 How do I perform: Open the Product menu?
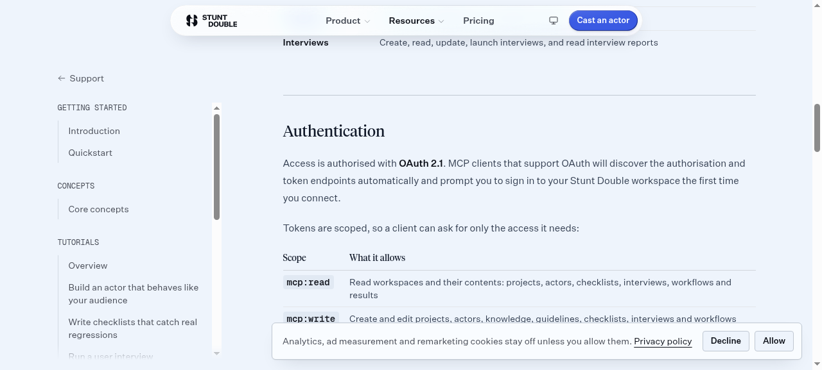point(347,21)
